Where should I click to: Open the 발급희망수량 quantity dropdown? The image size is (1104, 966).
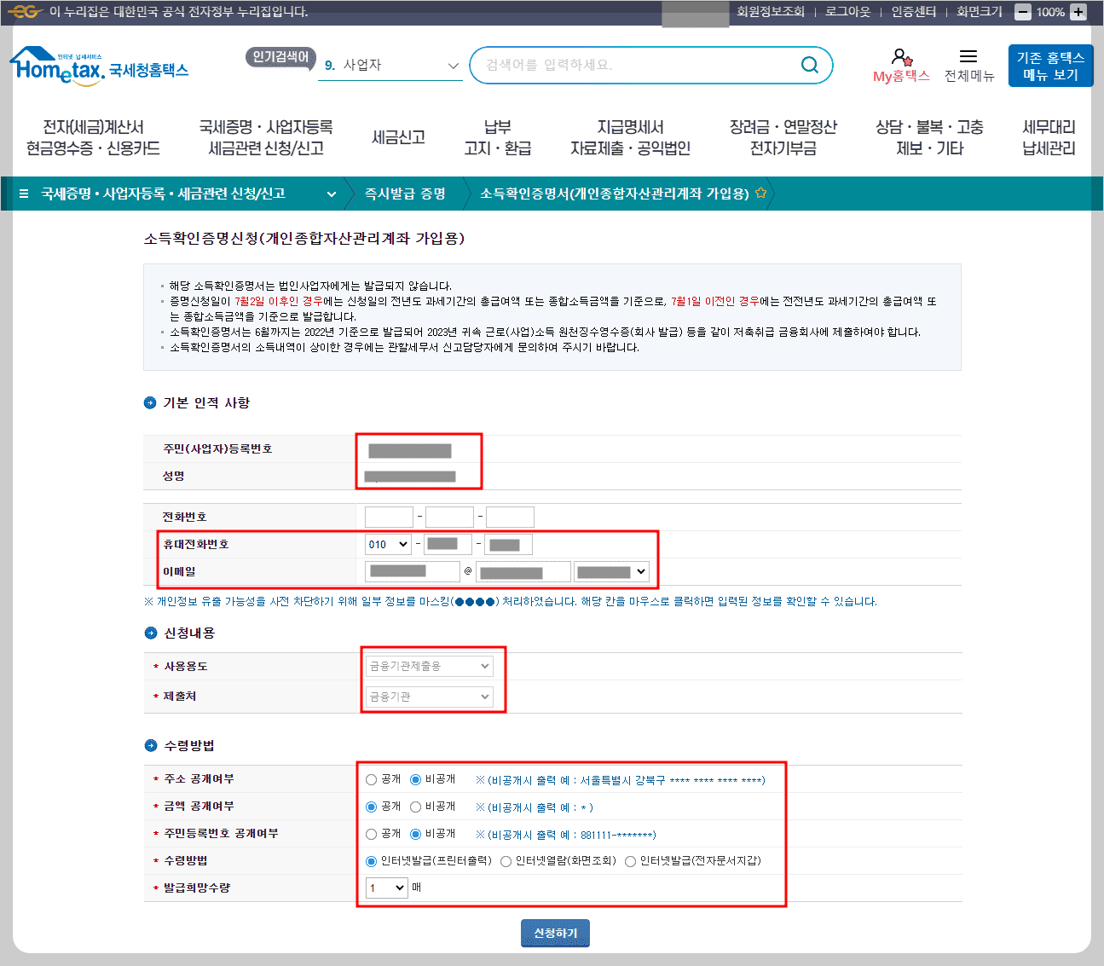point(386,888)
